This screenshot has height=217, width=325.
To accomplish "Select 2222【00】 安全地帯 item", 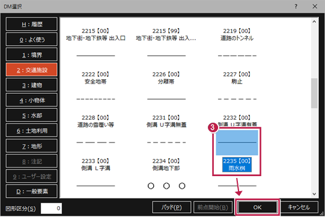I will tap(96, 78).
